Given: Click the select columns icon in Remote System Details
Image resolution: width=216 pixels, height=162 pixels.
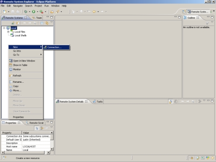Looking at the screenshot, I should click(x=200, y=101).
